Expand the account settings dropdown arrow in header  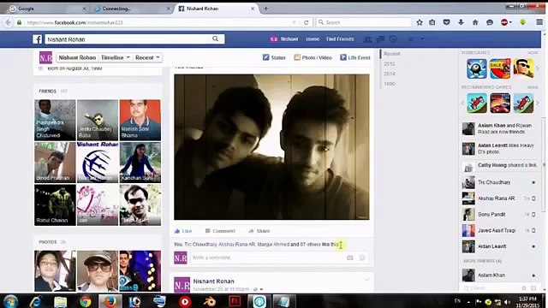[x=422, y=39]
